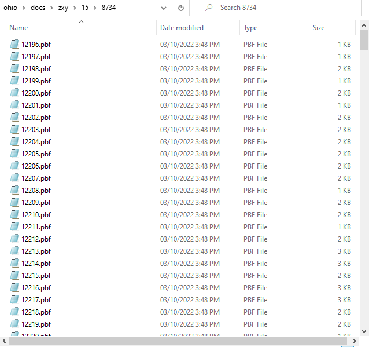Click the PBF File type of 12198.pbf
This screenshot has width=369, height=347.
255,68
